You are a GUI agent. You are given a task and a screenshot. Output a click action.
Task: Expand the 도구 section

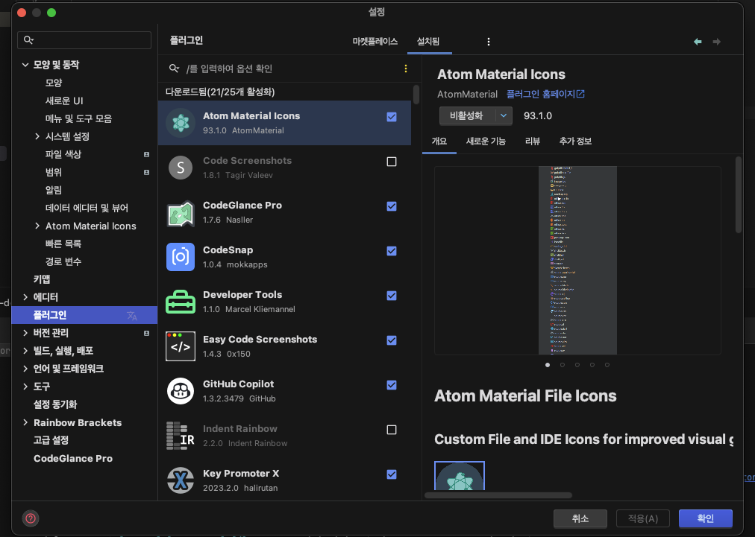(25, 387)
